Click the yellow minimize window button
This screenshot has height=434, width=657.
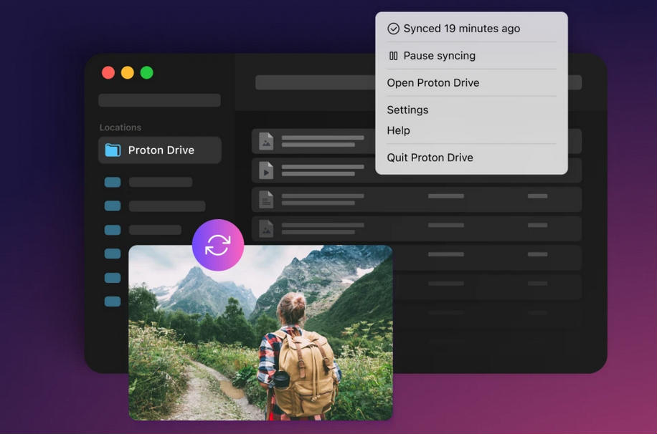point(128,73)
